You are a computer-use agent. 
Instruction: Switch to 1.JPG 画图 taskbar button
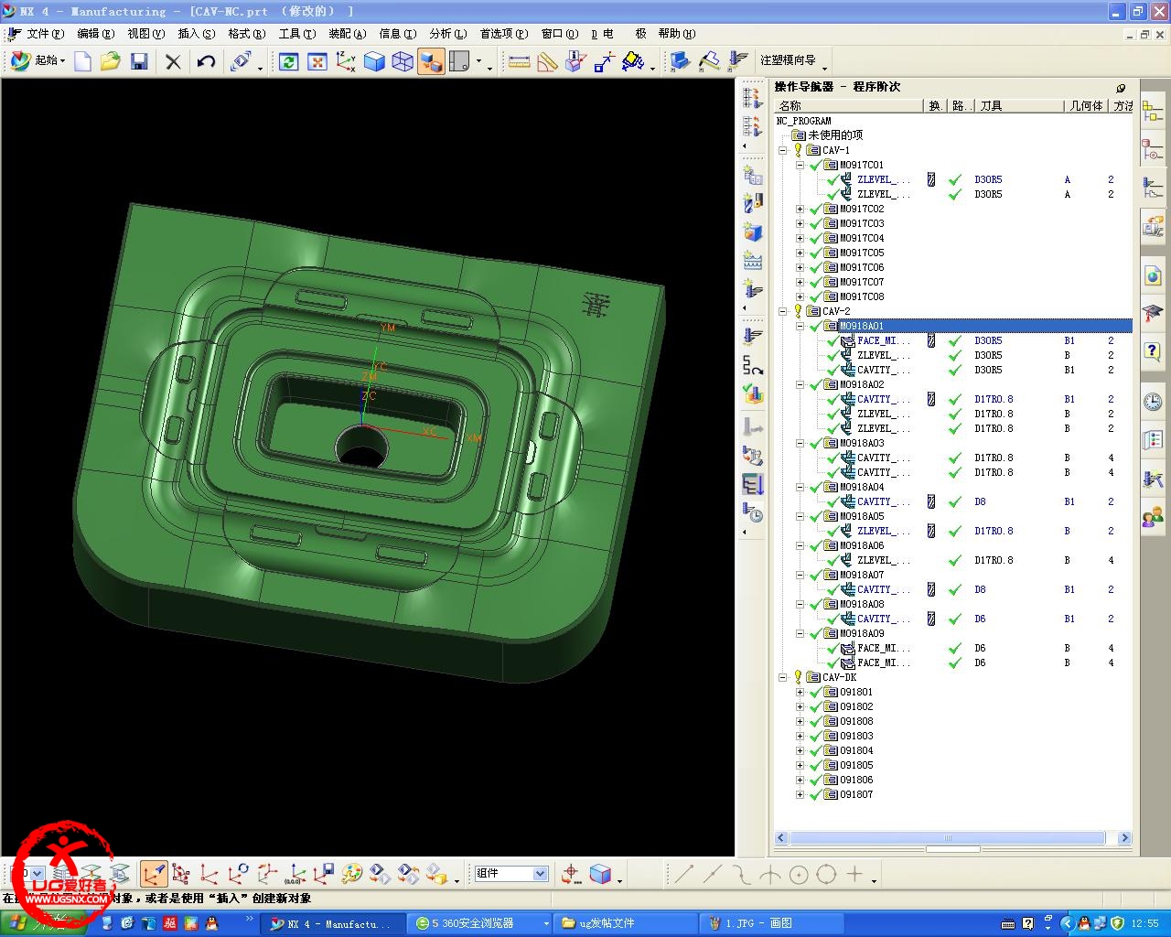coord(771,923)
